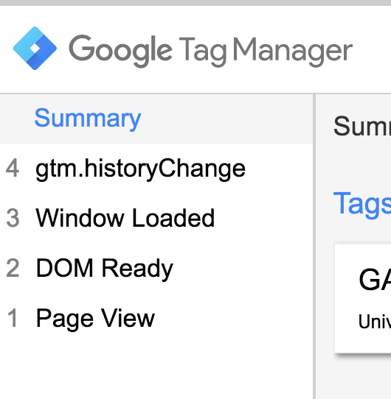Click event number 3 beside Window Loaded
Viewport: 391px width, 399px height.
coord(13,218)
